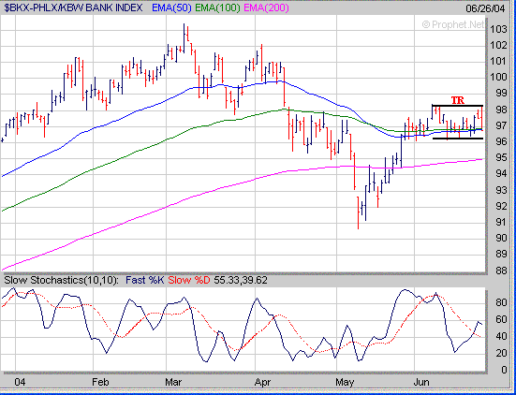516x395 pixels.
Task: Click the 100 price axis label
Action: [x=497, y=78]
